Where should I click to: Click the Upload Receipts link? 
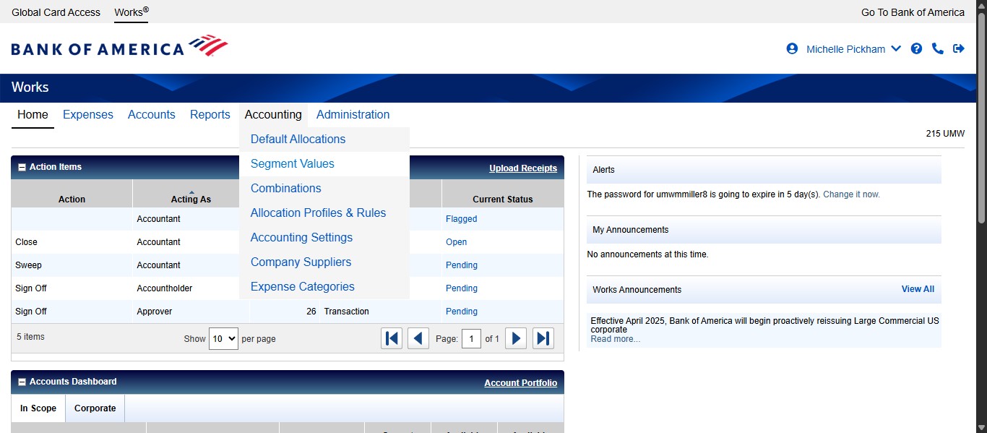click(x=522, y=168)
